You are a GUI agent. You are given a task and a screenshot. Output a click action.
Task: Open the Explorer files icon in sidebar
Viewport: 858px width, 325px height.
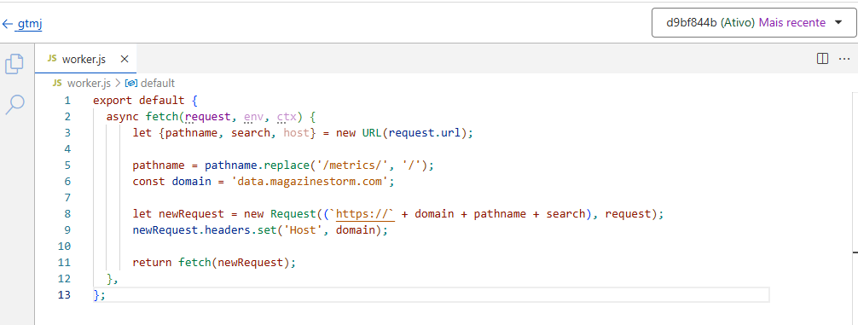(14, 63)
